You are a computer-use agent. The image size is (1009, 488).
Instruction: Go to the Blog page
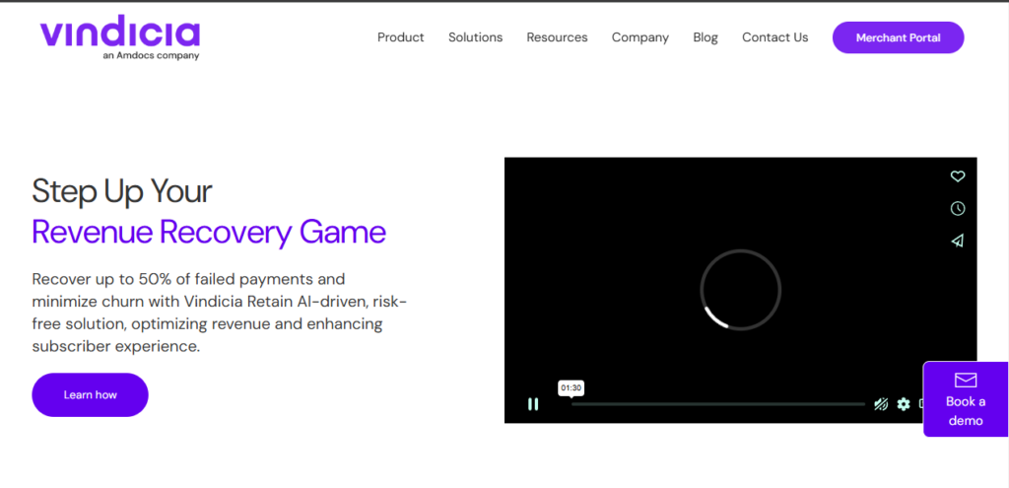pos(706,37)
